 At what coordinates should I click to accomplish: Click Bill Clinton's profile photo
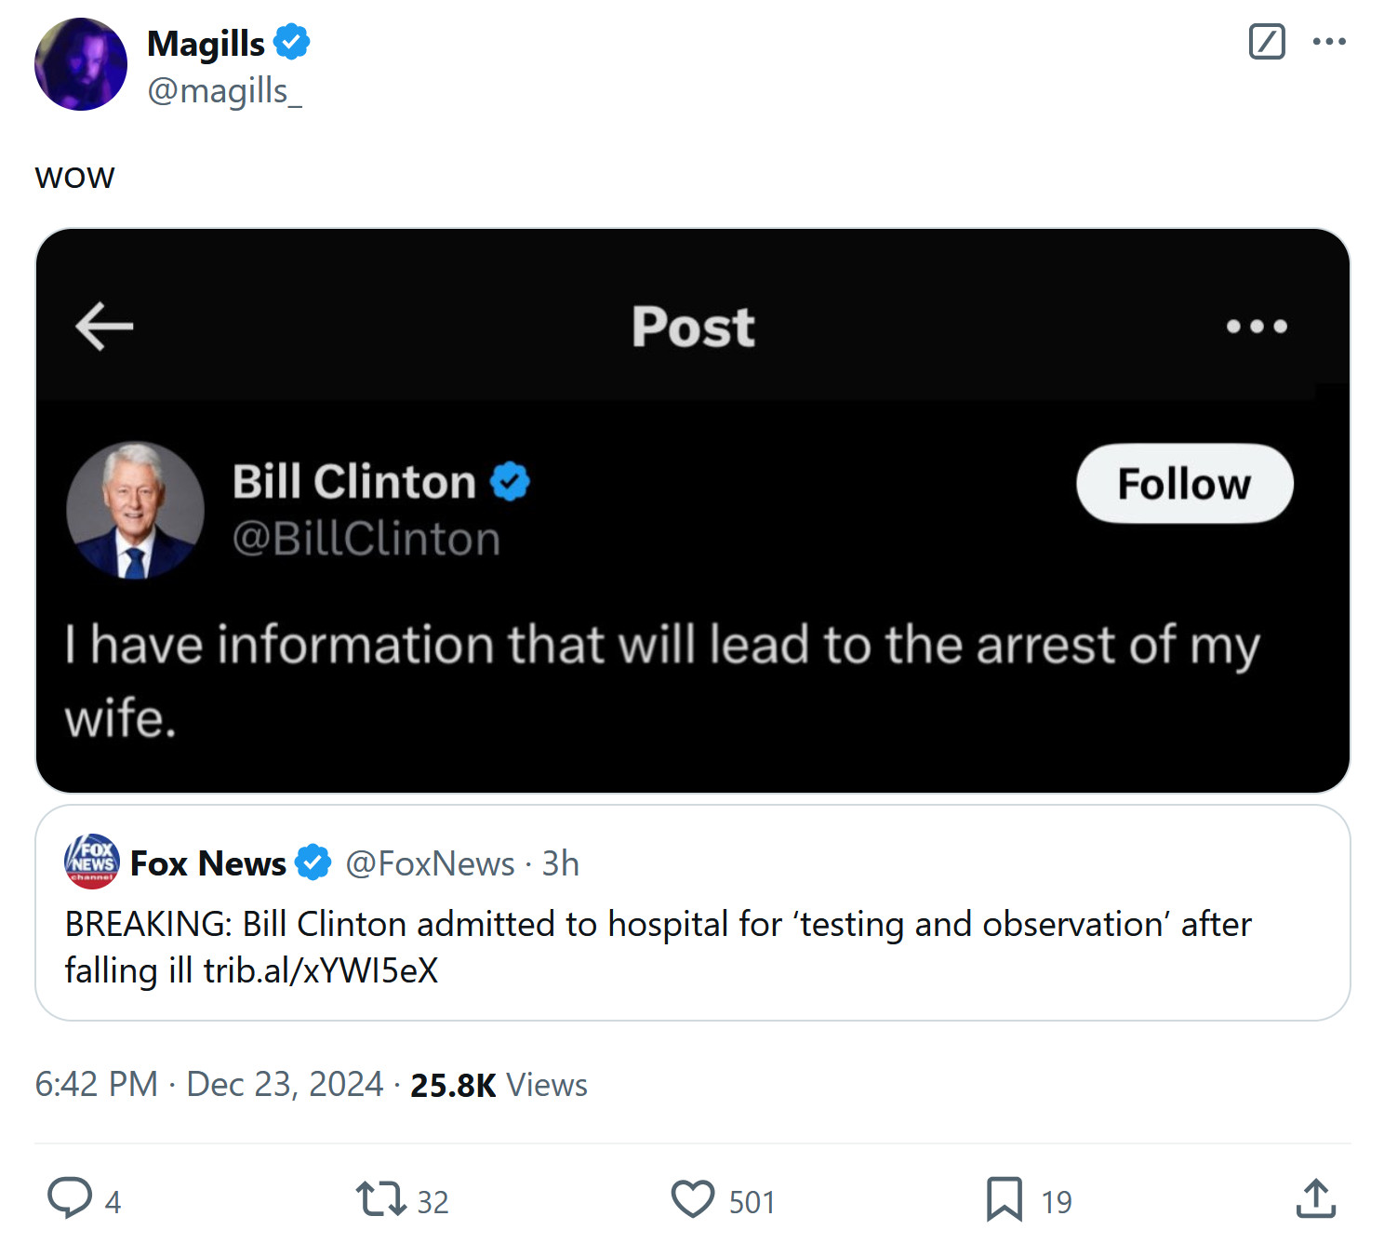[136, 510]
